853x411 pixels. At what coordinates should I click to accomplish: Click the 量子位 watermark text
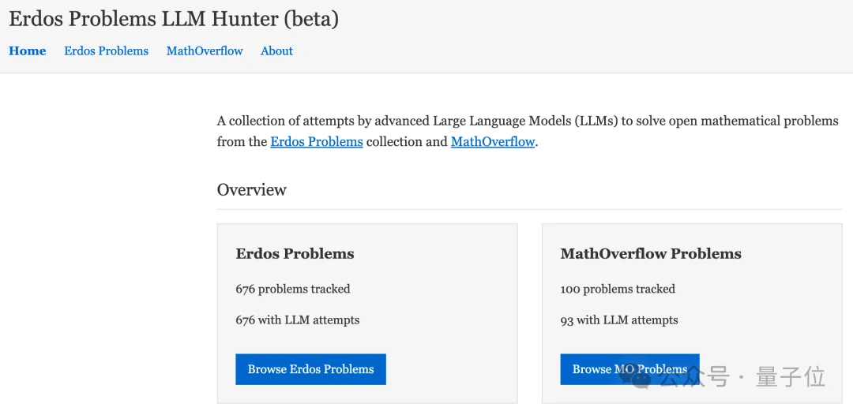pos(790,377)
